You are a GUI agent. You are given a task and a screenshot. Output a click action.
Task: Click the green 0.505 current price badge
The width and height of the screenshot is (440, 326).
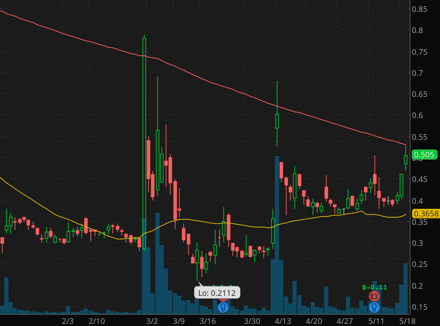[424, 155]
